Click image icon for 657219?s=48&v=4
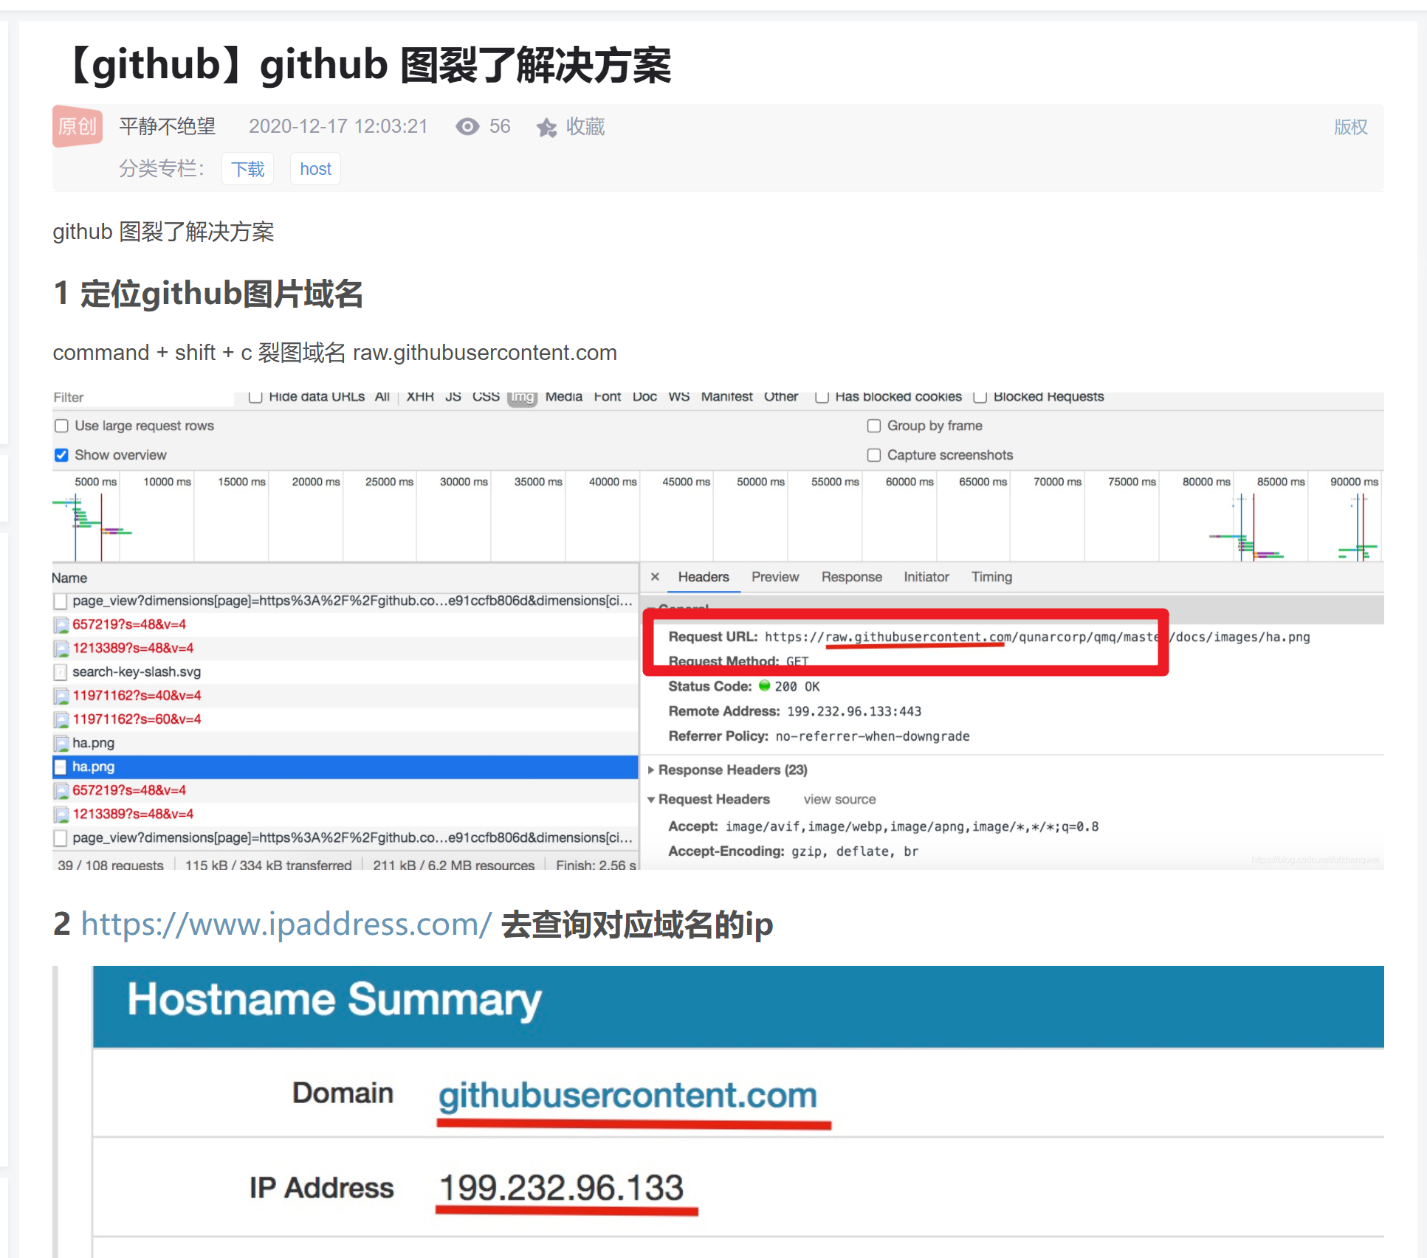This screenshot has width=1427, height=1258. pos(61,625)
